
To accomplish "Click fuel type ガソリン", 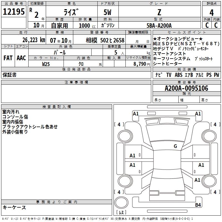I will point(108,25).
